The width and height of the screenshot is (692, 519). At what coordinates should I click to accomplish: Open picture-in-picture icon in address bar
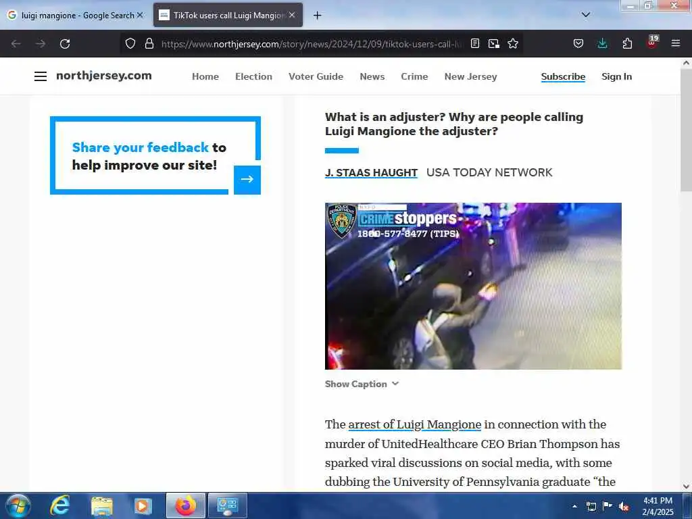(x=494, y=44)
